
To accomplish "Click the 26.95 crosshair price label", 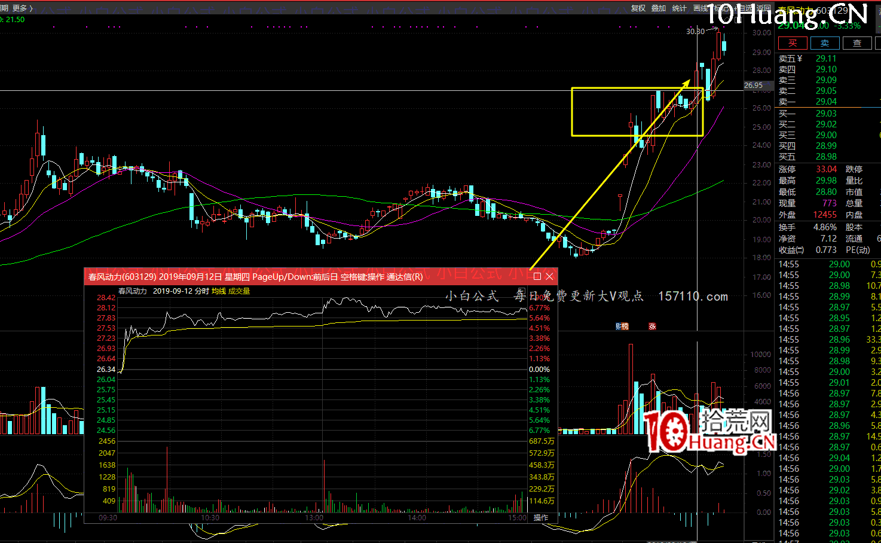I will 754,86.
